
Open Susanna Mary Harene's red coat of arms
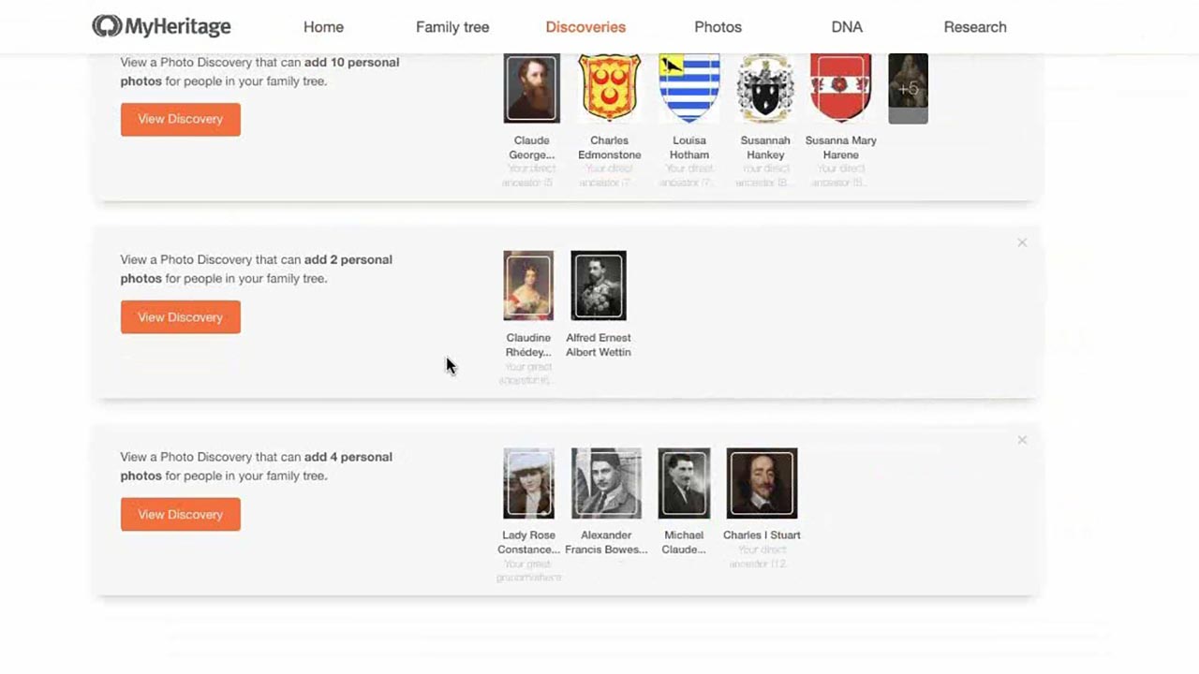click(840, 87)
